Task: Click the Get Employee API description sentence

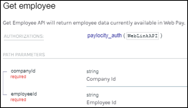Action: click(94, 23)
